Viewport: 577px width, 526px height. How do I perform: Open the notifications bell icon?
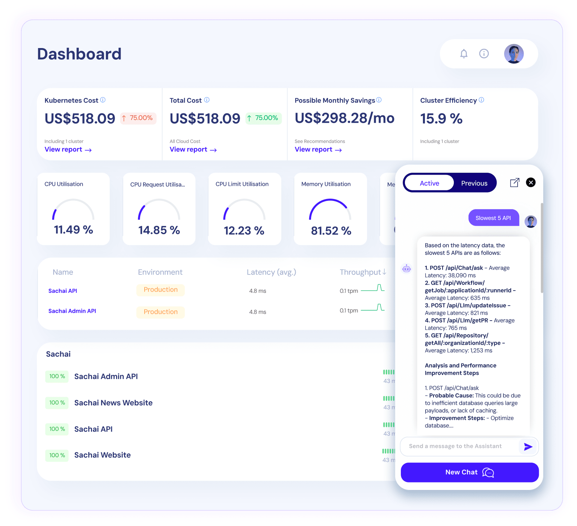[x=464, y=54]
